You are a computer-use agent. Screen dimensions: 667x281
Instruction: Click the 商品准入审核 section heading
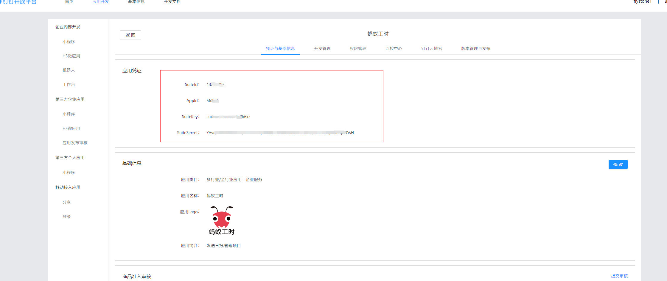coord(137,276)
